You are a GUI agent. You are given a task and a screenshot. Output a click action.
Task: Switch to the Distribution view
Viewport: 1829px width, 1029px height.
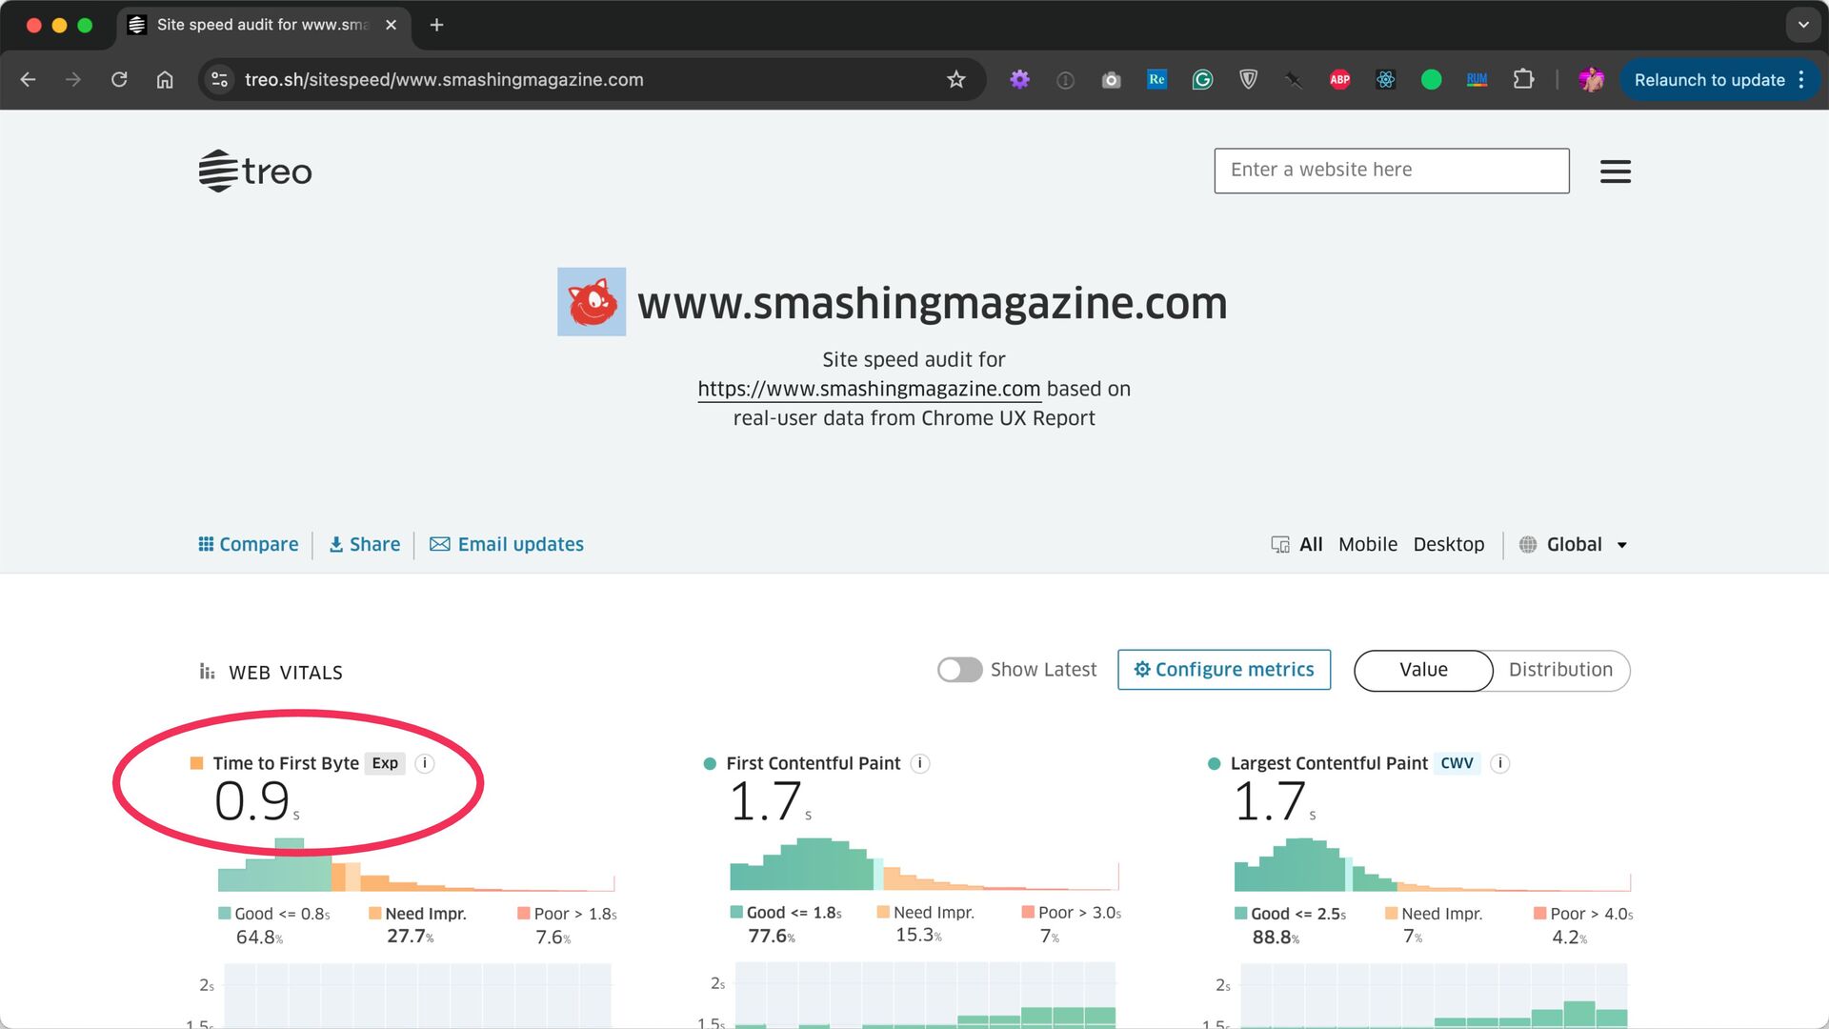(x=1560, y=670)
